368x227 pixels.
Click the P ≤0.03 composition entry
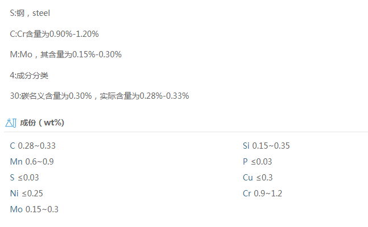257,162
